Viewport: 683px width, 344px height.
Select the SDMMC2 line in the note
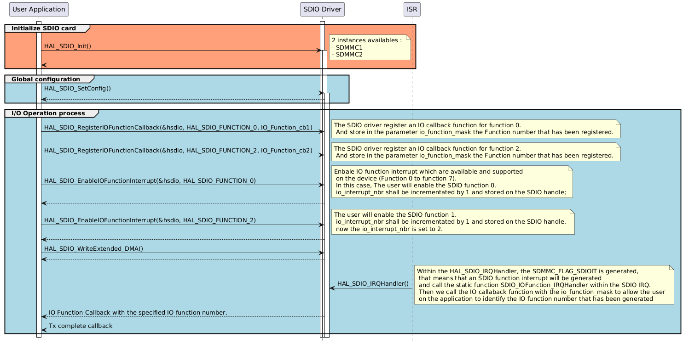347,54
